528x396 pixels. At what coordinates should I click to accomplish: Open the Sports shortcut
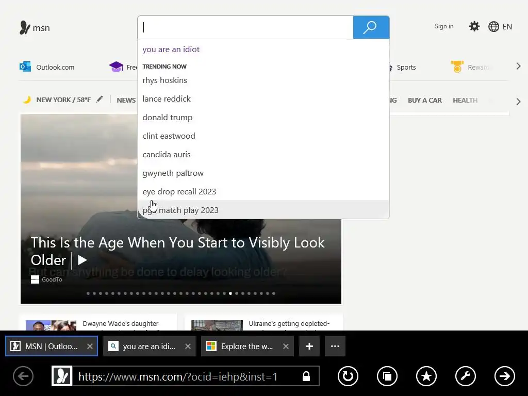tap(406, 67)
